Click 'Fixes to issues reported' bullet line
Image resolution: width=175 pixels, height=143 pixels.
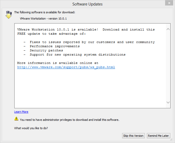[92, 42]
